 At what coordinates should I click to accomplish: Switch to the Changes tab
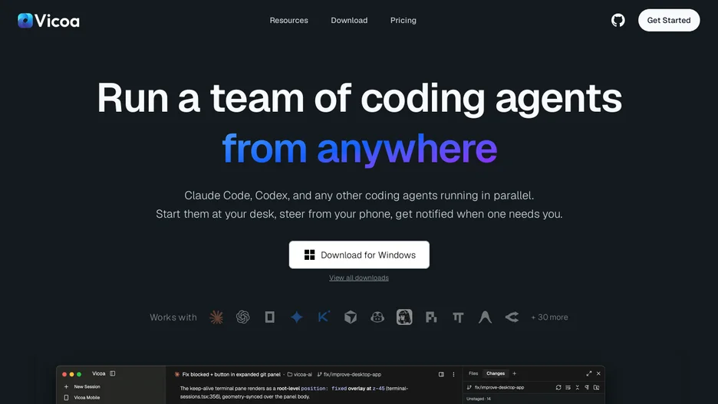(x=496, y=373)
